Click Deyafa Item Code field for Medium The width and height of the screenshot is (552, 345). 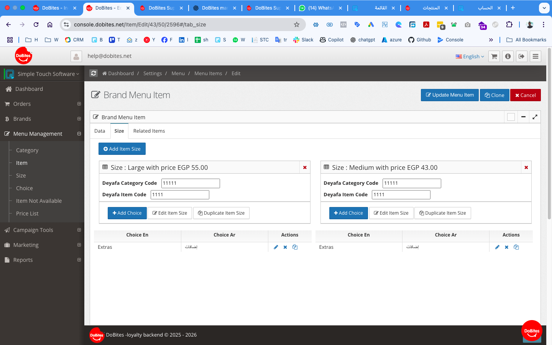401,195
